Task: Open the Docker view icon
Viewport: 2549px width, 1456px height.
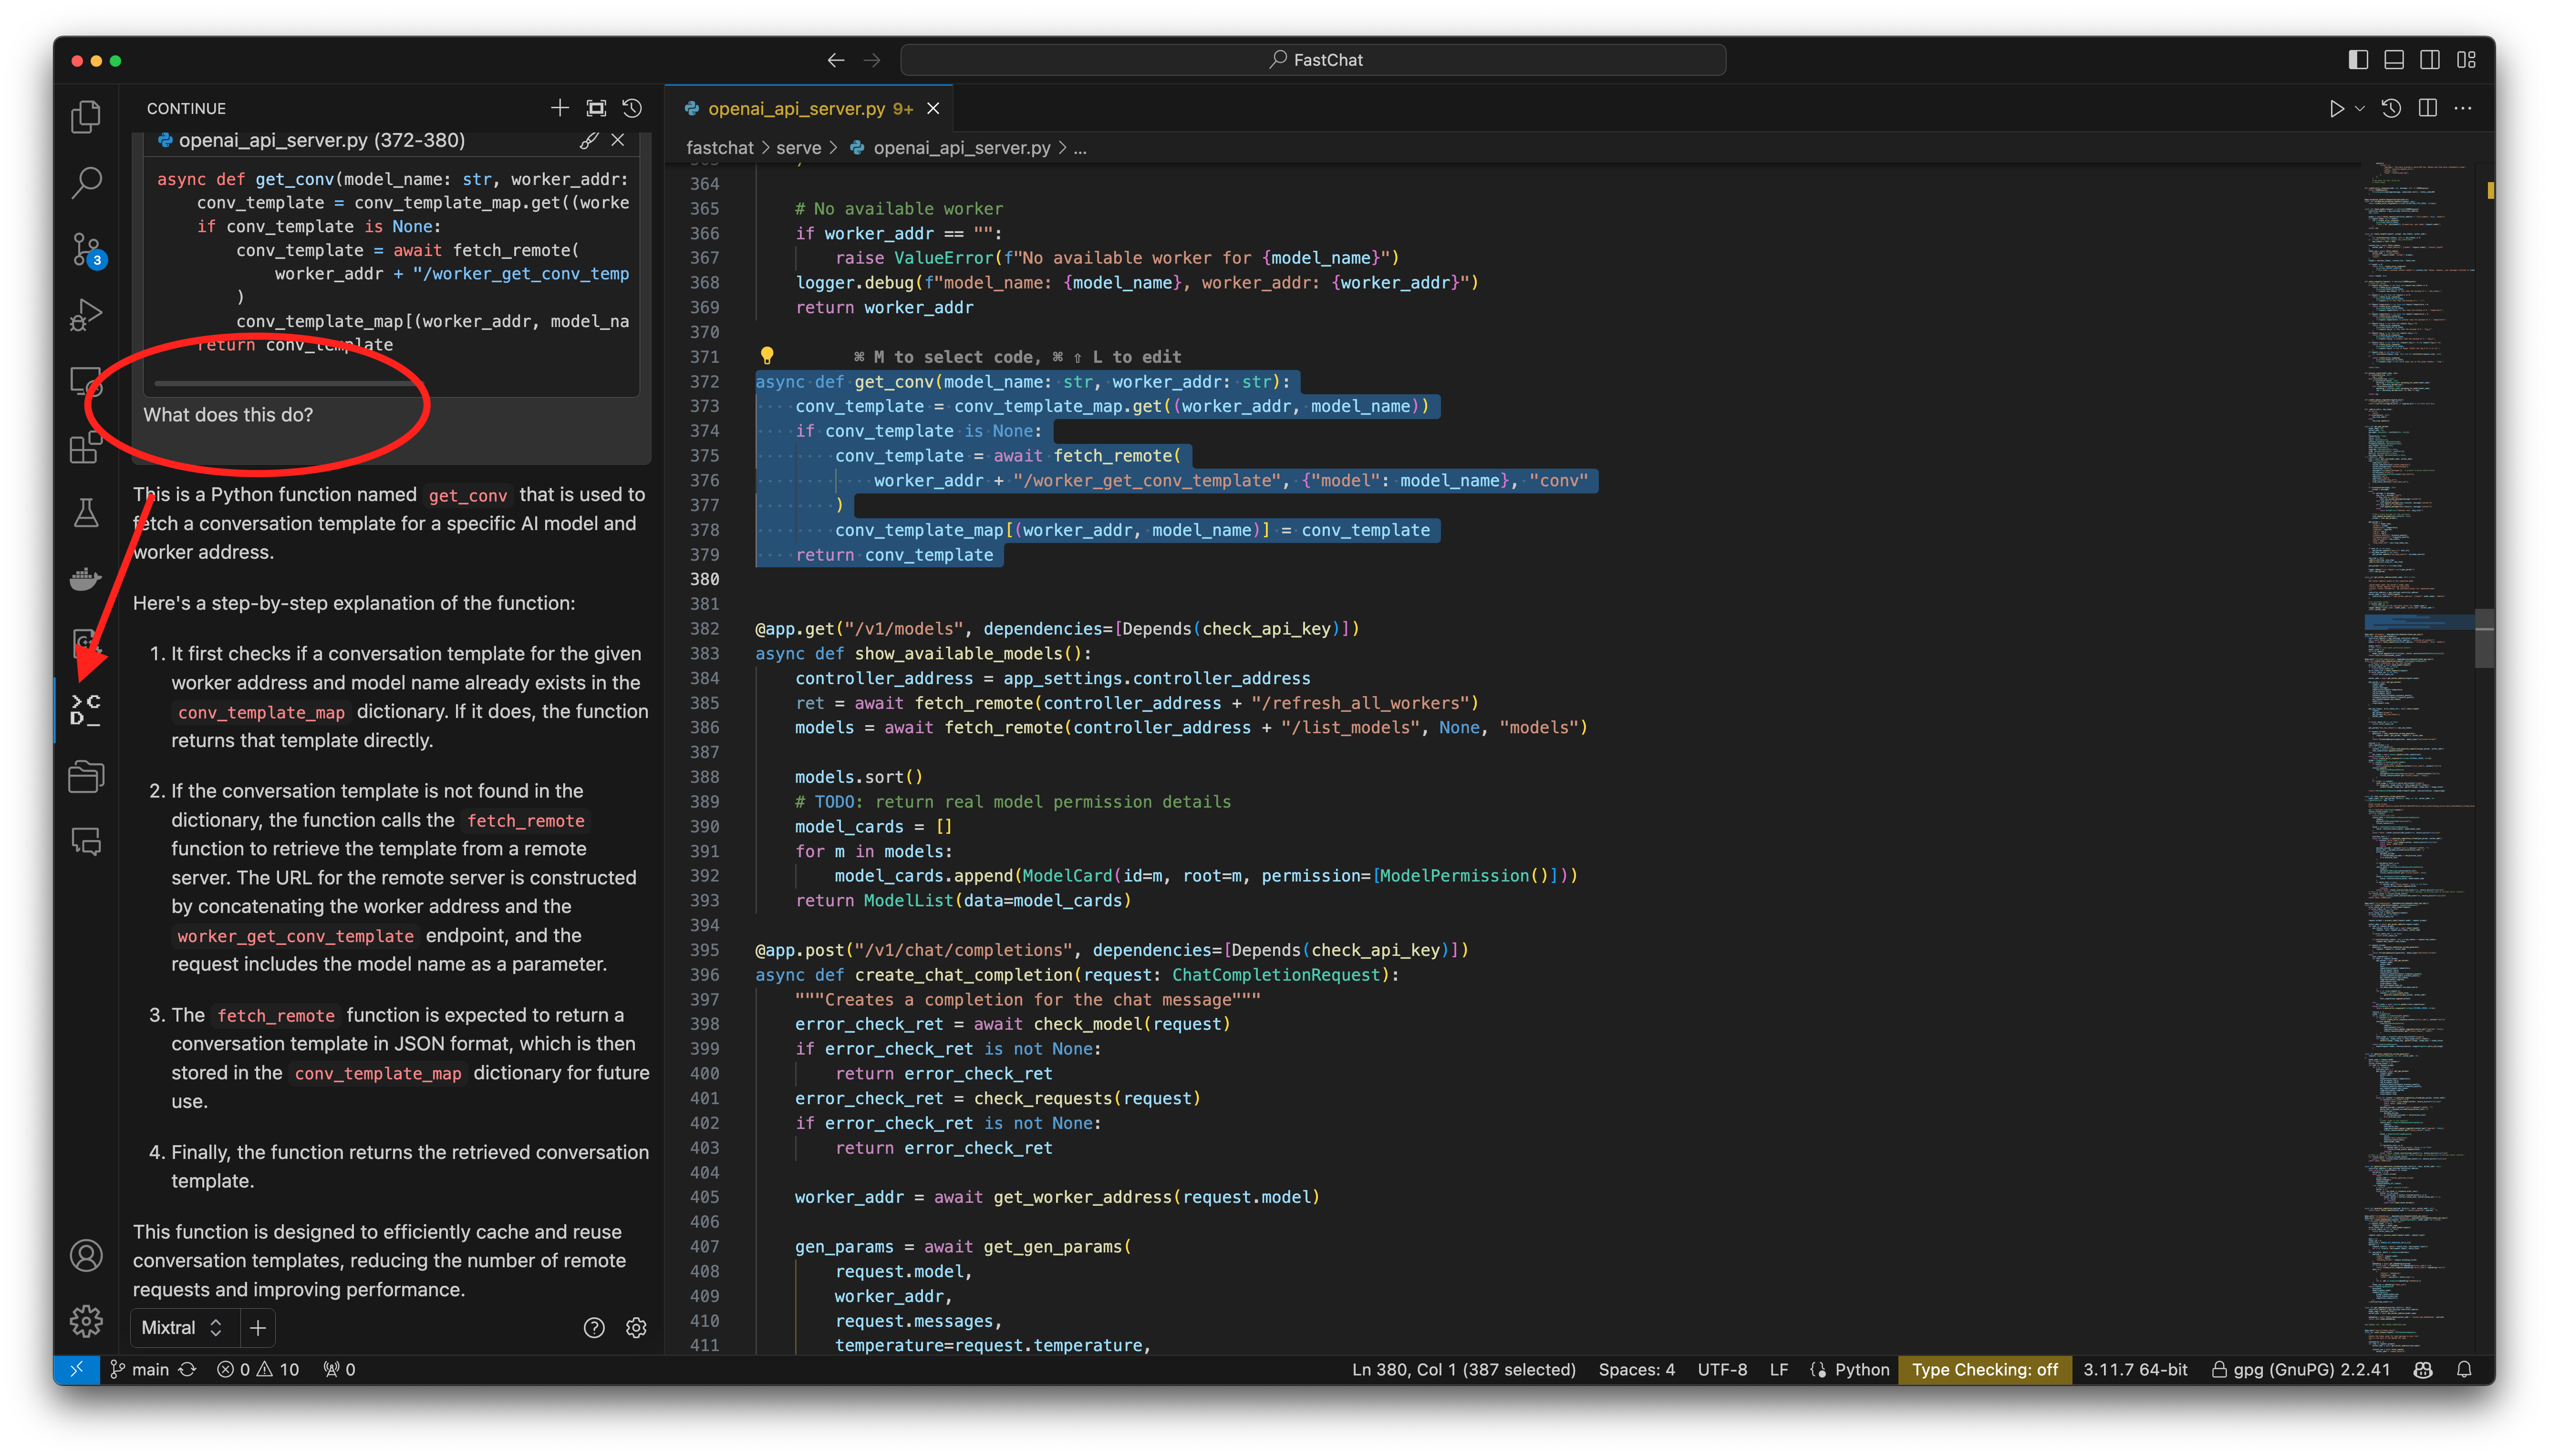Action: [x=86, y=579]
